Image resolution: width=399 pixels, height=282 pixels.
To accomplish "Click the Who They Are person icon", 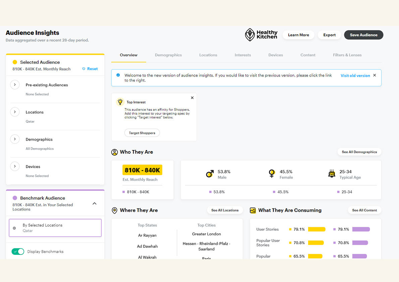I will (115, 152).
